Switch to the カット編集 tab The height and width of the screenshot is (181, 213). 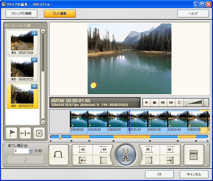(60, 14)
